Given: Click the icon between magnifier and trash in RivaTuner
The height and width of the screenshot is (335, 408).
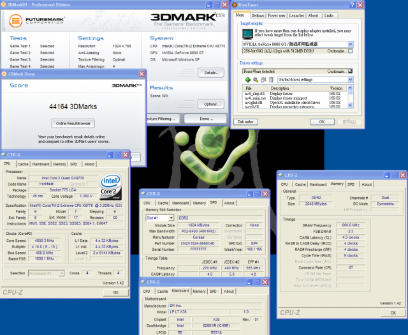Looking at the screenshot, I should pyautogui.click(x=263, y=80).
